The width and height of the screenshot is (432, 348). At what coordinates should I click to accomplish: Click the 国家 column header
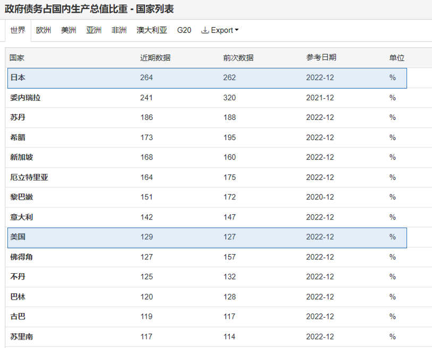pos(17,58)
